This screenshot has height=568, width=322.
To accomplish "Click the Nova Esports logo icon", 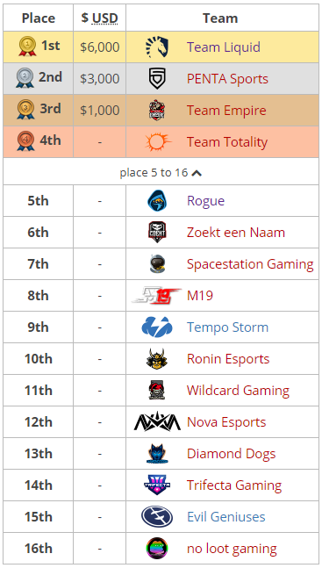I will 157,421.
